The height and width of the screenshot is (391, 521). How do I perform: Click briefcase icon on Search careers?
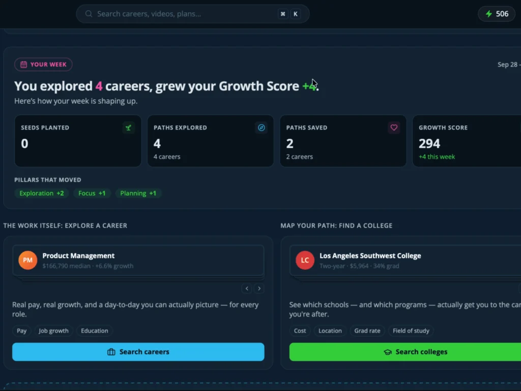tap(111, 352)
